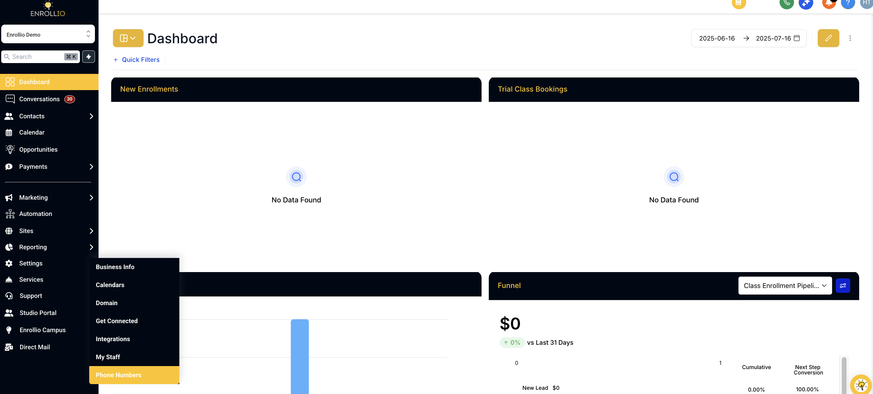Choose Get Connected in flyout menu

coord(134,321)
